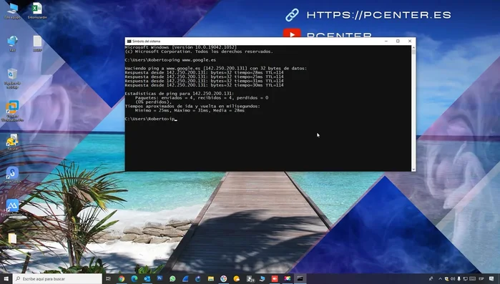
Task: Open the Excel file icon on desktop
Action: pyautogui.click(x=37, y=11)
